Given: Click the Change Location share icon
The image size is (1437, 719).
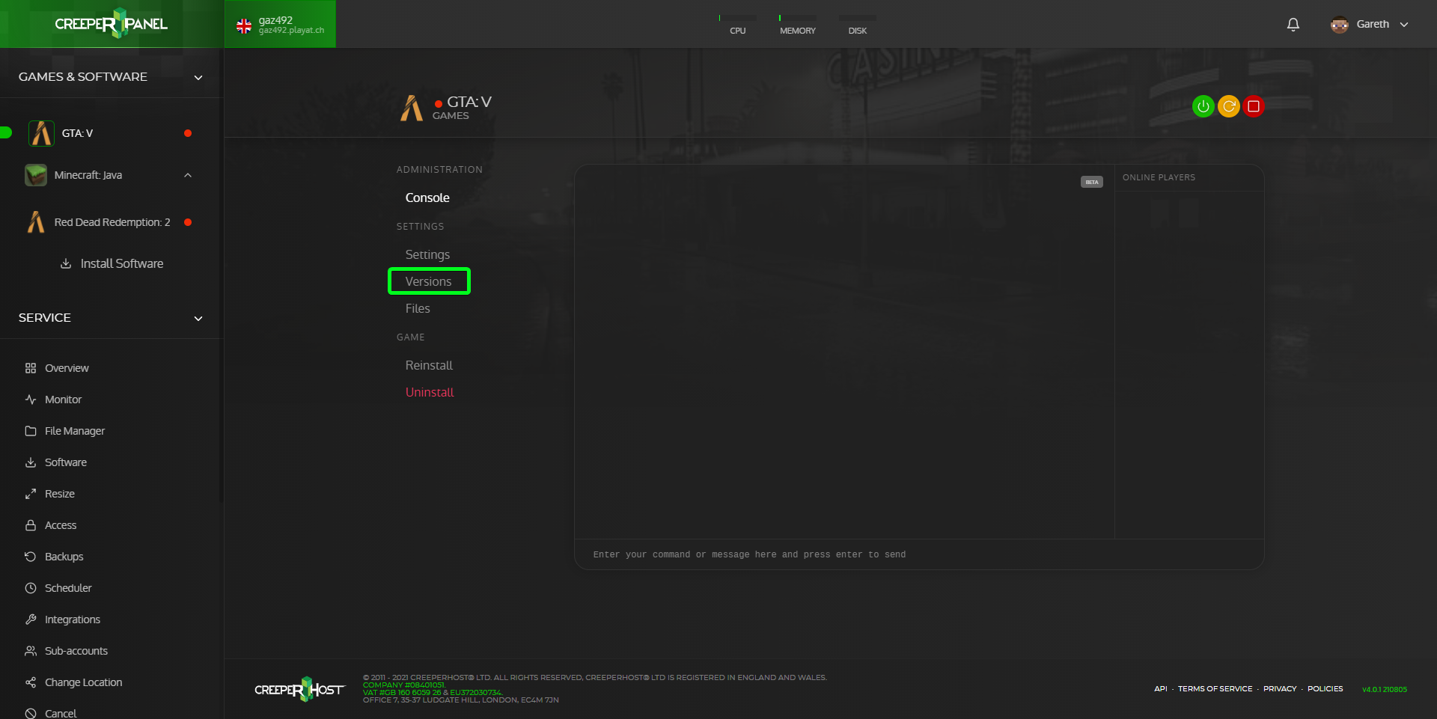Looking at the screenshot, I should 31,682.
